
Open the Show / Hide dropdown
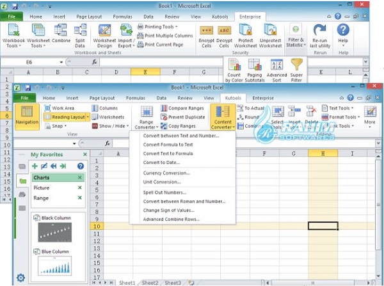coord(111,126)
